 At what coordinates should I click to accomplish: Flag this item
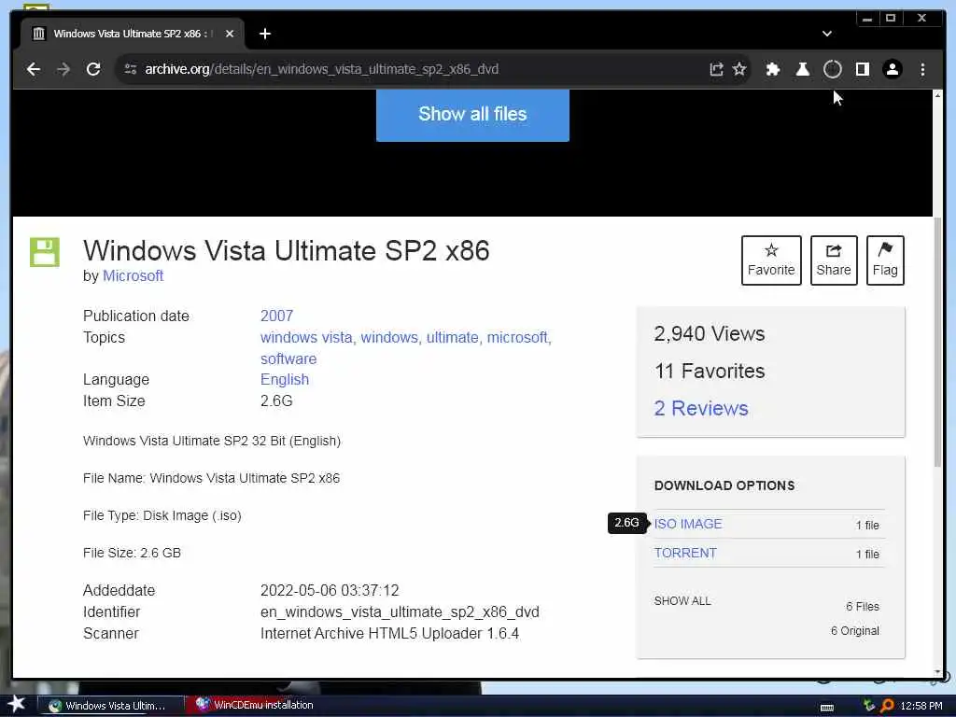pyautogui.click(x=885, y=260)
